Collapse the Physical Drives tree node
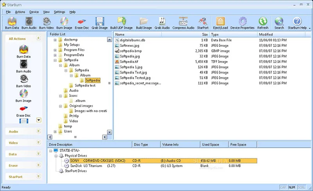Image resolution: width=313 pixels, height=191 pixels. 56,155
